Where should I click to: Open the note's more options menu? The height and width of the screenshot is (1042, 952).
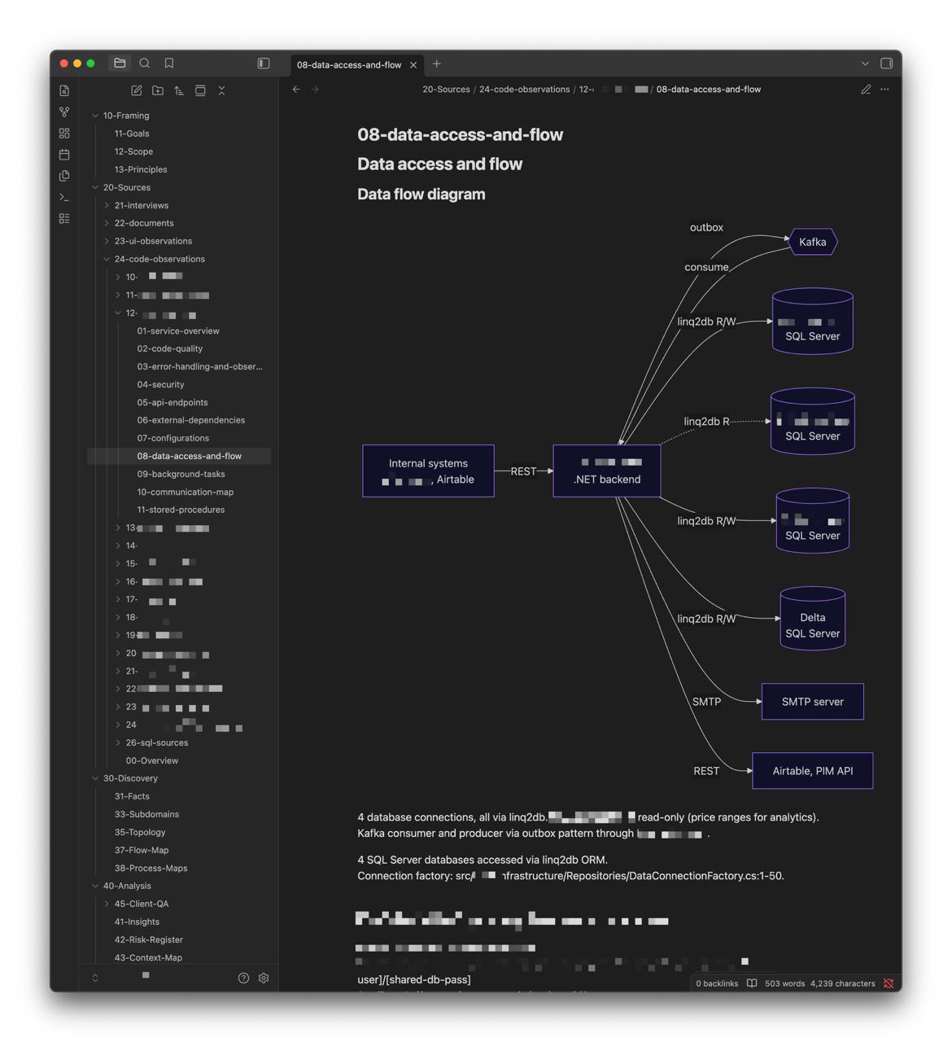pos(885,90)
